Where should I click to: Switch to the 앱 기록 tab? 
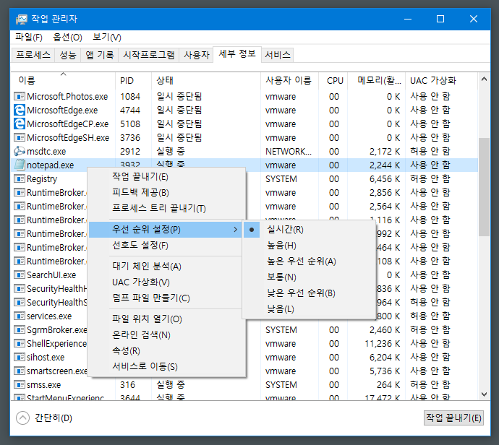100,56
